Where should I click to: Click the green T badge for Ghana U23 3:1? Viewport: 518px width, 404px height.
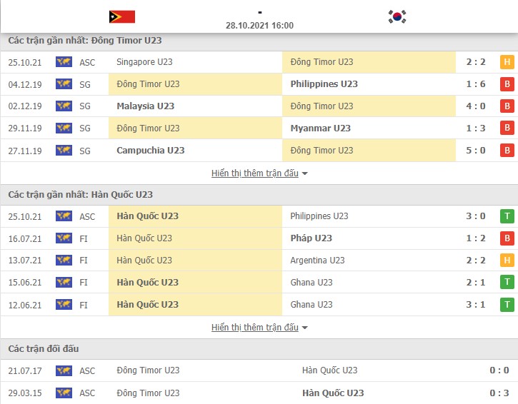pyautogui.click(x=507, y=305)
